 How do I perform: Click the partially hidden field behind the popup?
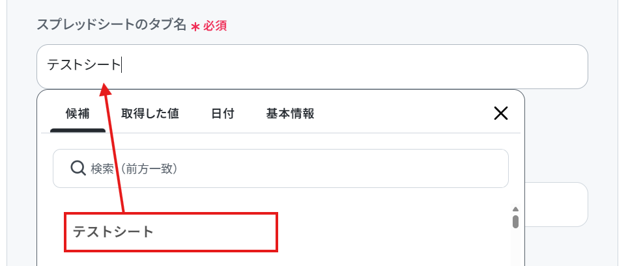click(x=556, y=204)
